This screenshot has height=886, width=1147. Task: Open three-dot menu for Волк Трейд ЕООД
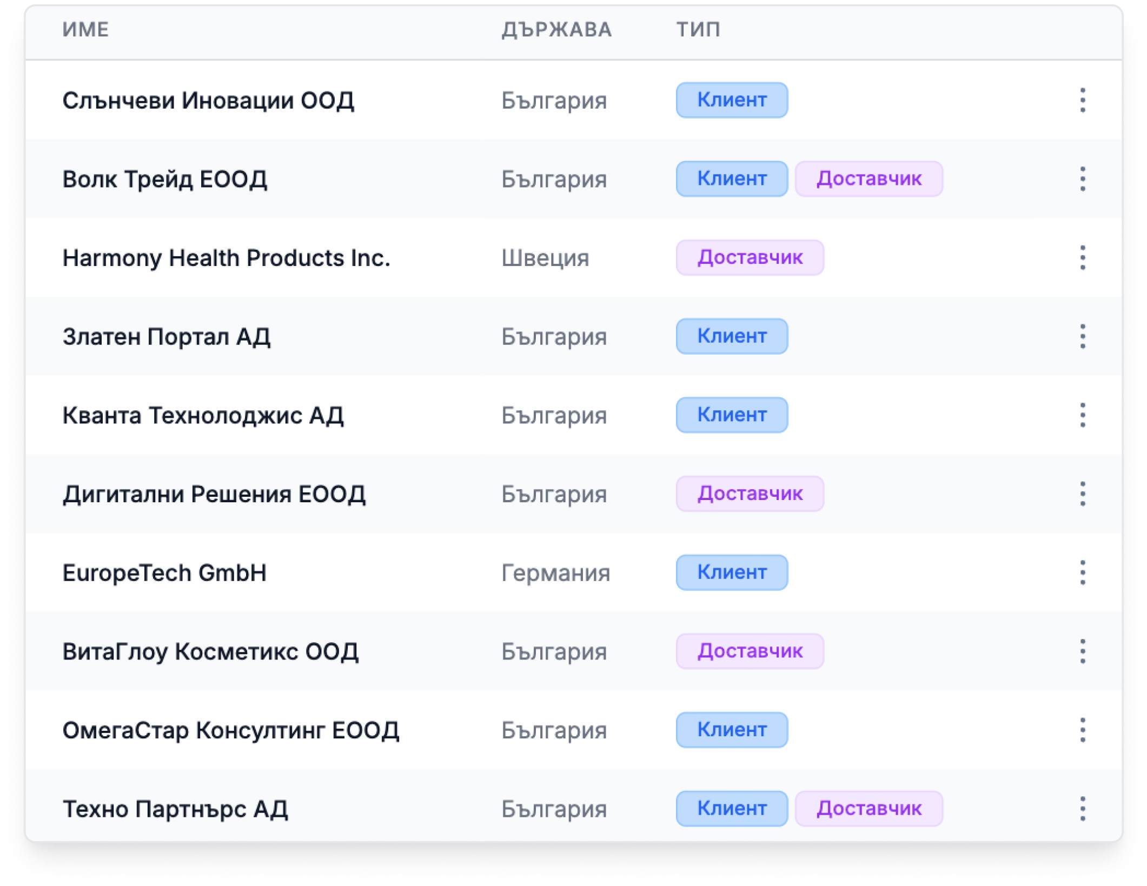click(1082, 179)
